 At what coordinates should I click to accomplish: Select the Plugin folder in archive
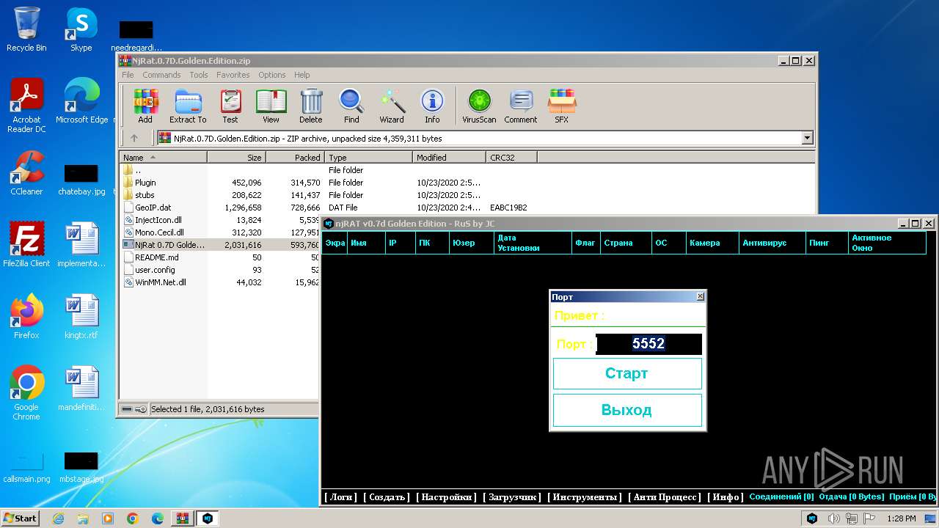145,183
